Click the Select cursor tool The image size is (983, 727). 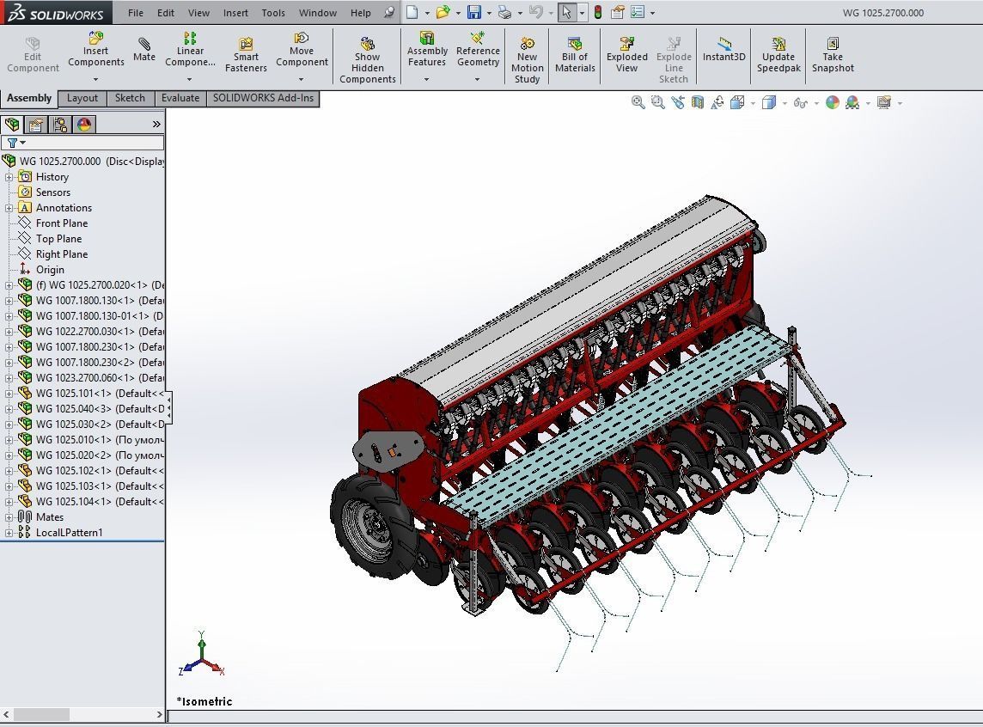click(567, 13)
